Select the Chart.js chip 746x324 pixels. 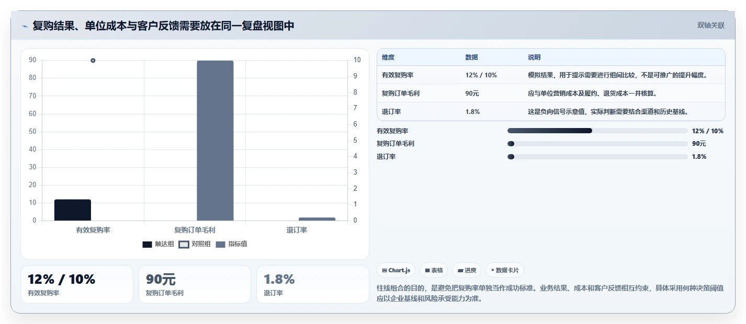click(396, 270)
